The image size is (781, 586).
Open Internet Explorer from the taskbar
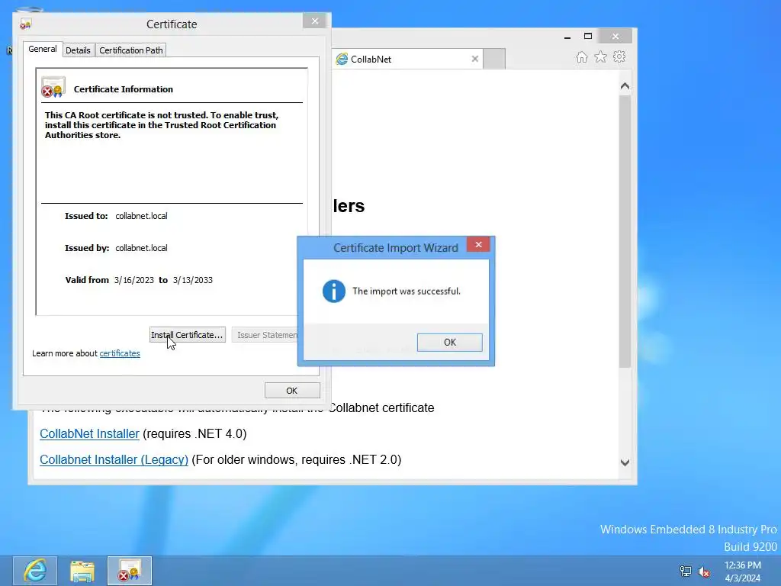pyautogui.click(x=35, y=571)
